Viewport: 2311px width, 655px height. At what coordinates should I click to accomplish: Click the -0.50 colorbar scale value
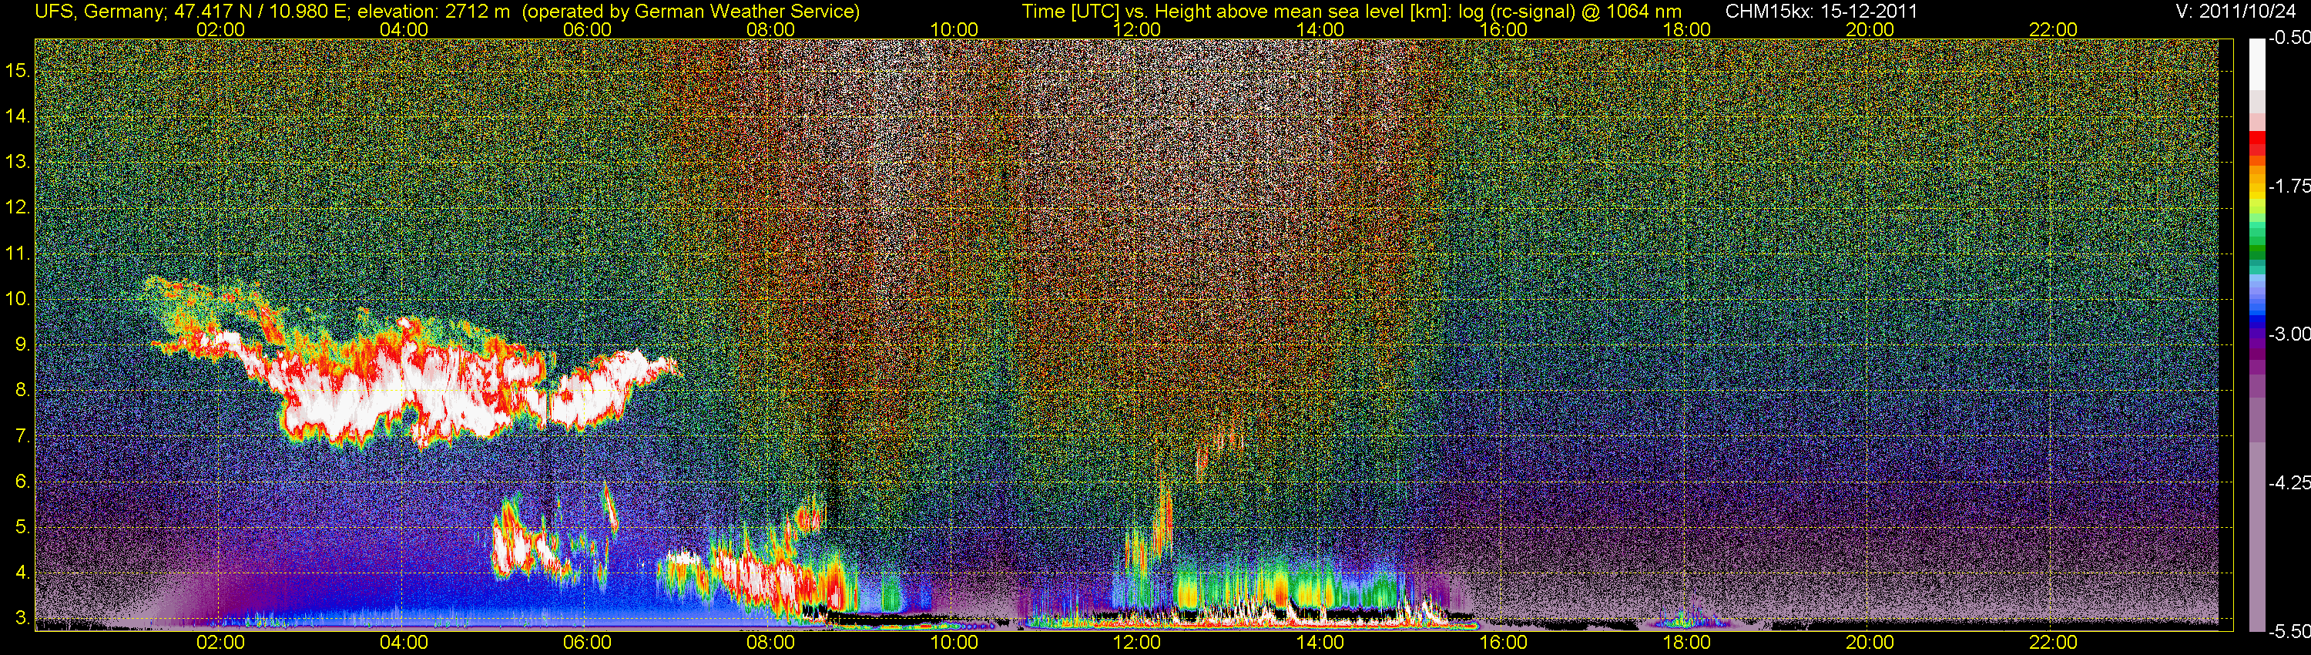[x=2289, y=39]
